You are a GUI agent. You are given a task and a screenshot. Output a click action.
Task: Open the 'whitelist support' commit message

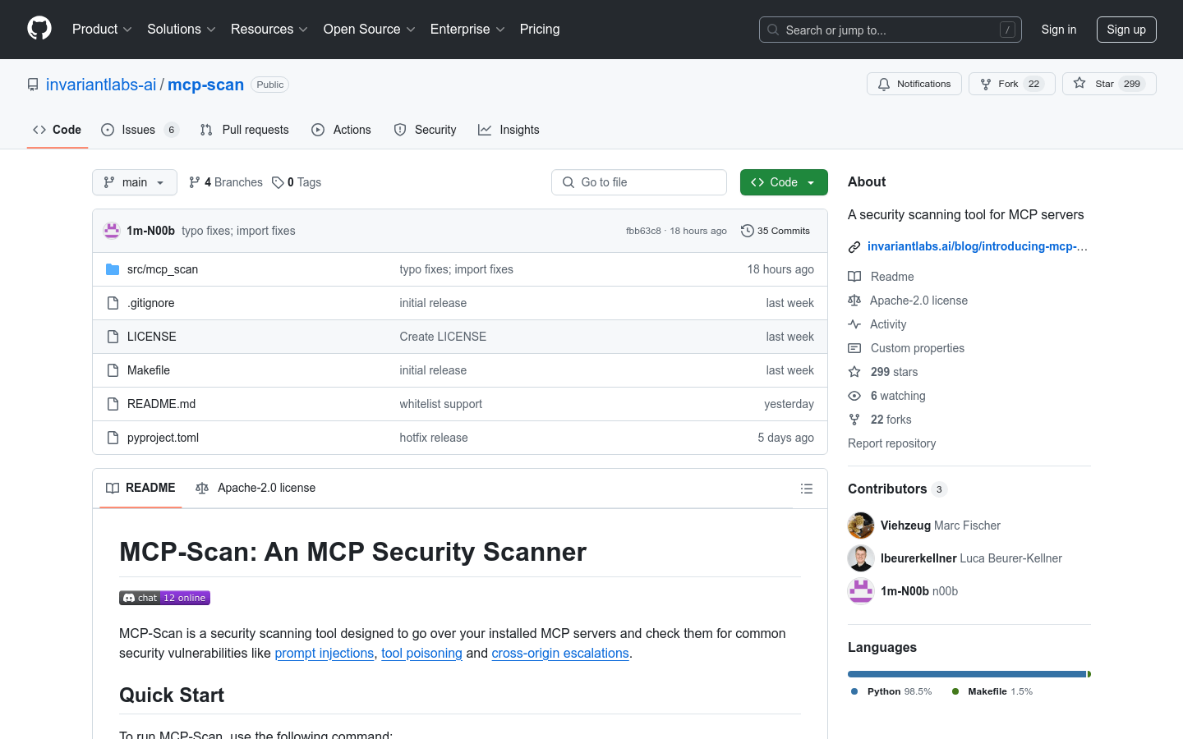coord(441,404)
